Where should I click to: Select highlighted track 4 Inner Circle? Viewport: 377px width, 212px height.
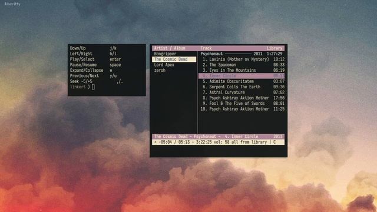pos(242,76)
